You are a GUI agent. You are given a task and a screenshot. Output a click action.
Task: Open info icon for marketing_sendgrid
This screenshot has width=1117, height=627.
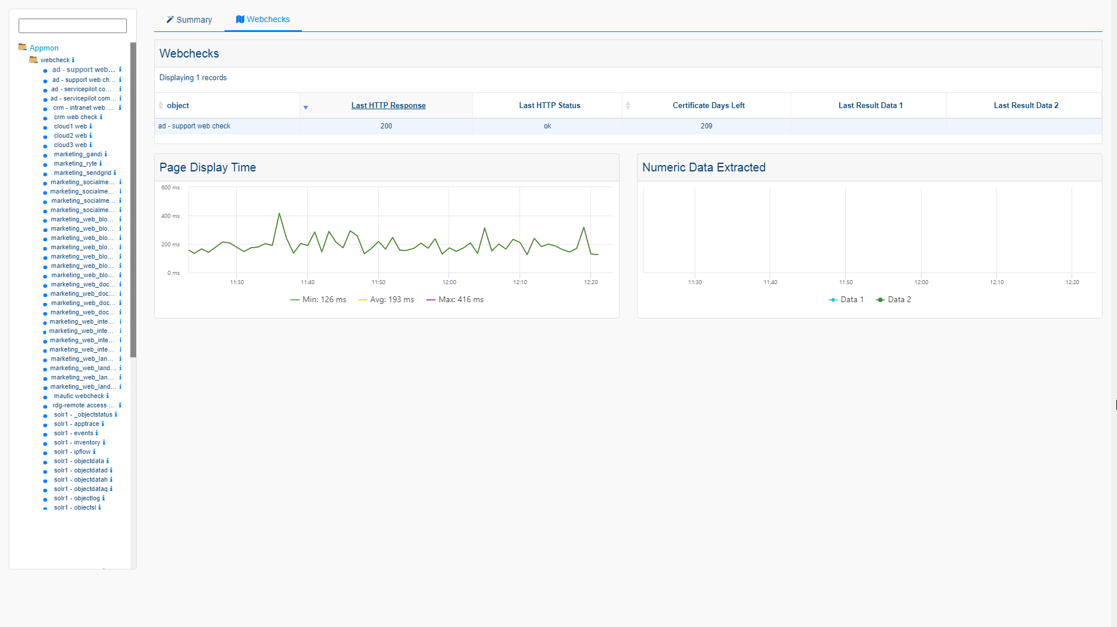[115, 173]
